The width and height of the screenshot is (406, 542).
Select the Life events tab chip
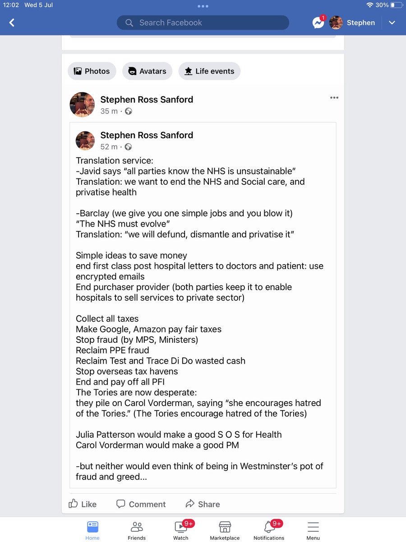tap(209, 71)
